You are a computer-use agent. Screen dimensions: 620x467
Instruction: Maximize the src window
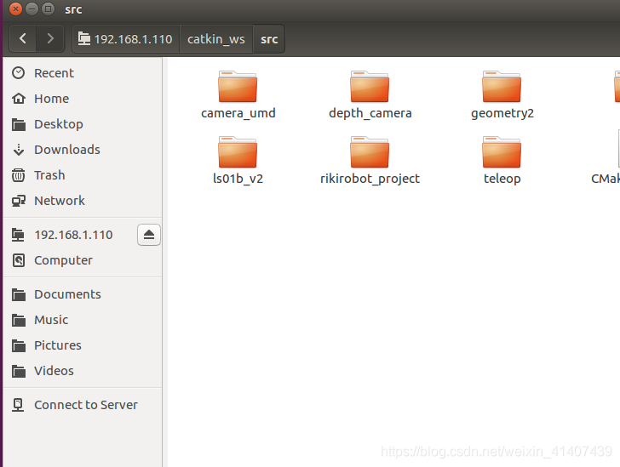point(49,9)
